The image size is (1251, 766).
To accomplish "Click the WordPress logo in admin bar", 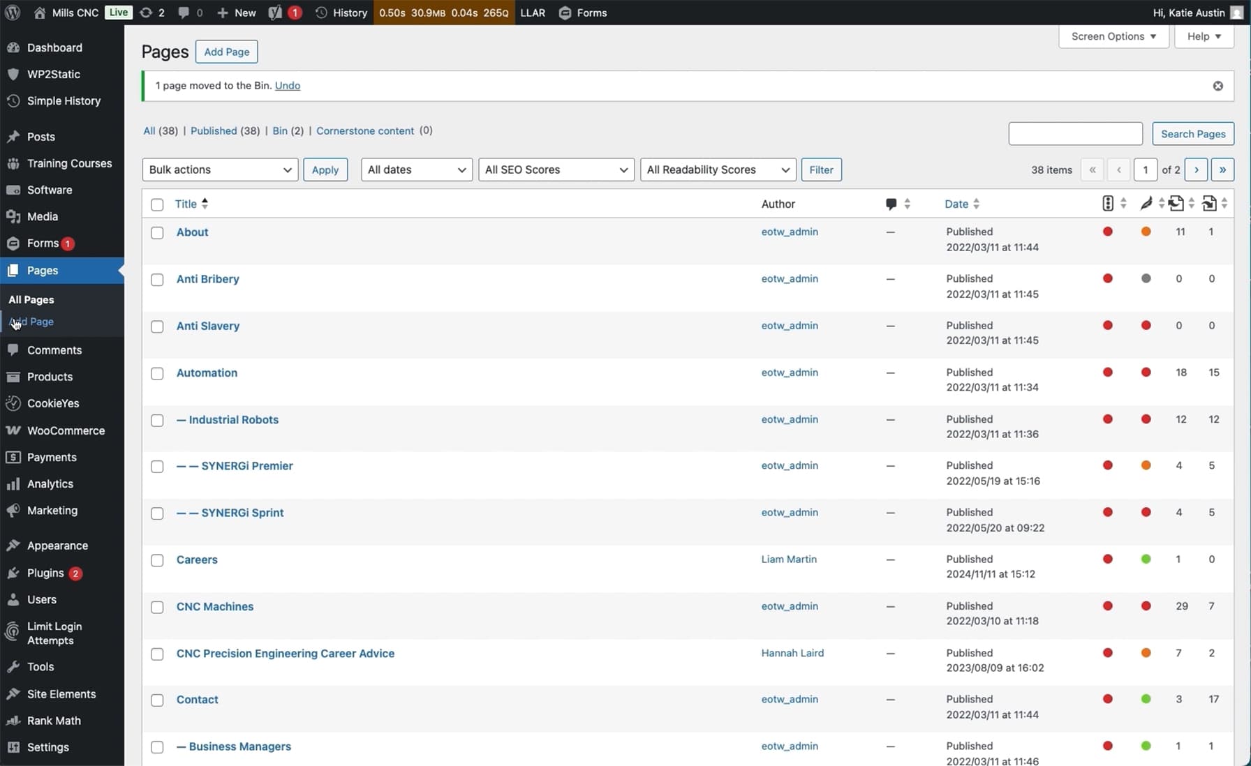I will pos(13,13).
